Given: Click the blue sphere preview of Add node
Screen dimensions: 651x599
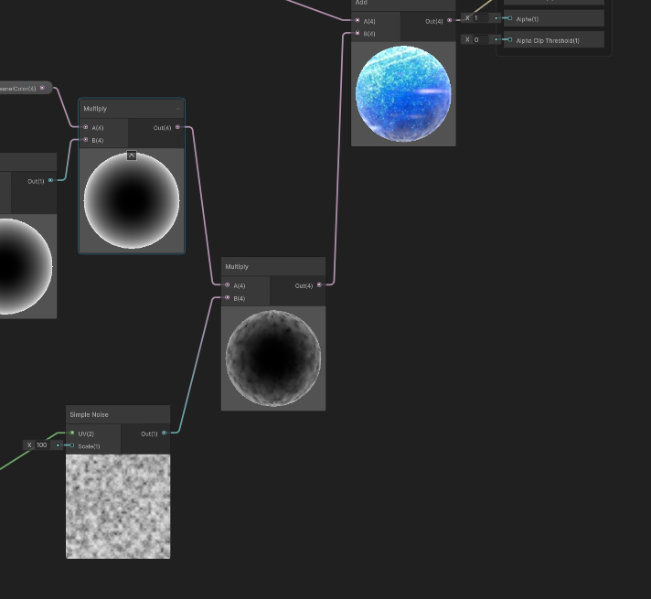Looking at the screenshot, I should [x=403, y=94].
